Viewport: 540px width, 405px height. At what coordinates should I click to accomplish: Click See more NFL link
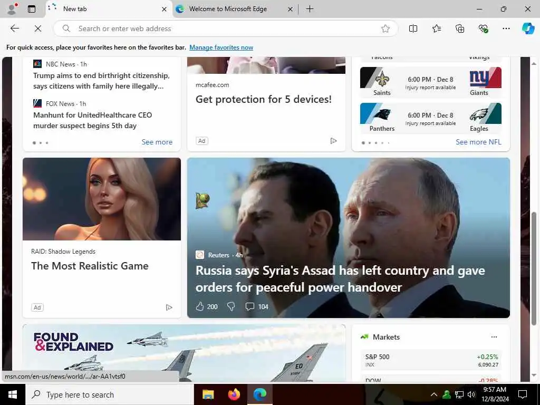pos(478,142)
